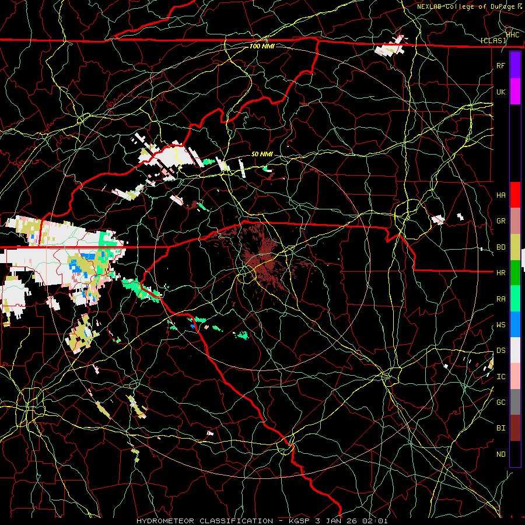Click the BD legend label
This screenshot has width=525, height=525.
tap(501, 247)
